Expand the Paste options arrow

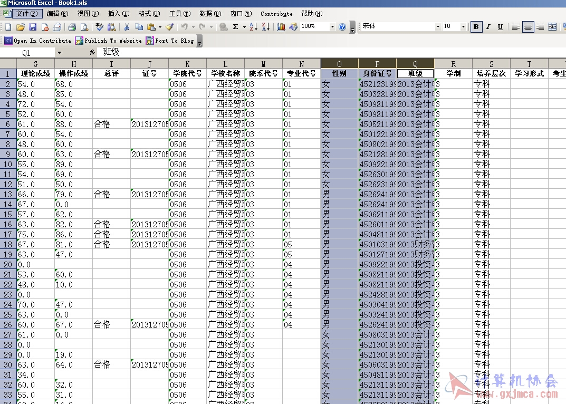coord(160,27)
